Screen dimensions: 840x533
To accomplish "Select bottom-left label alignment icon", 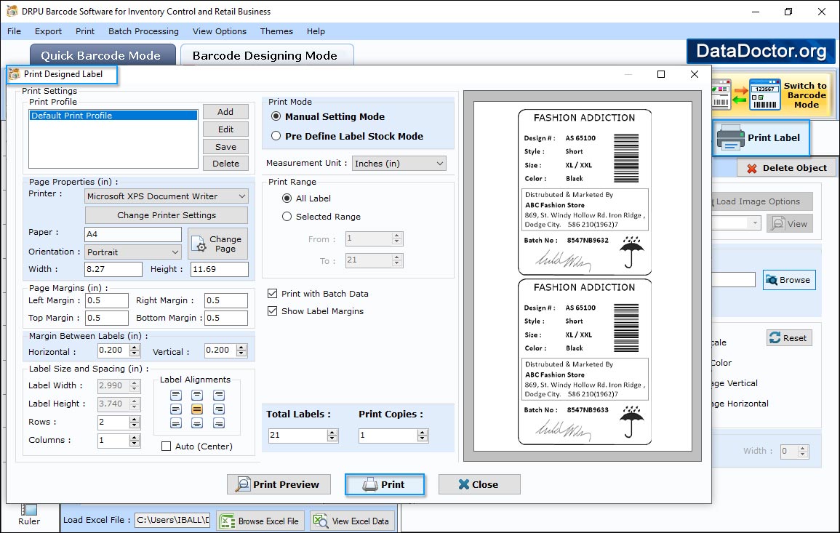I will 176,423.
